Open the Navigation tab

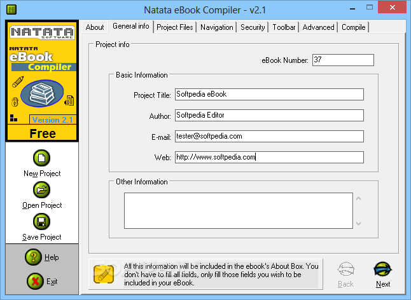pyautogui.click(x=216, y=27)
